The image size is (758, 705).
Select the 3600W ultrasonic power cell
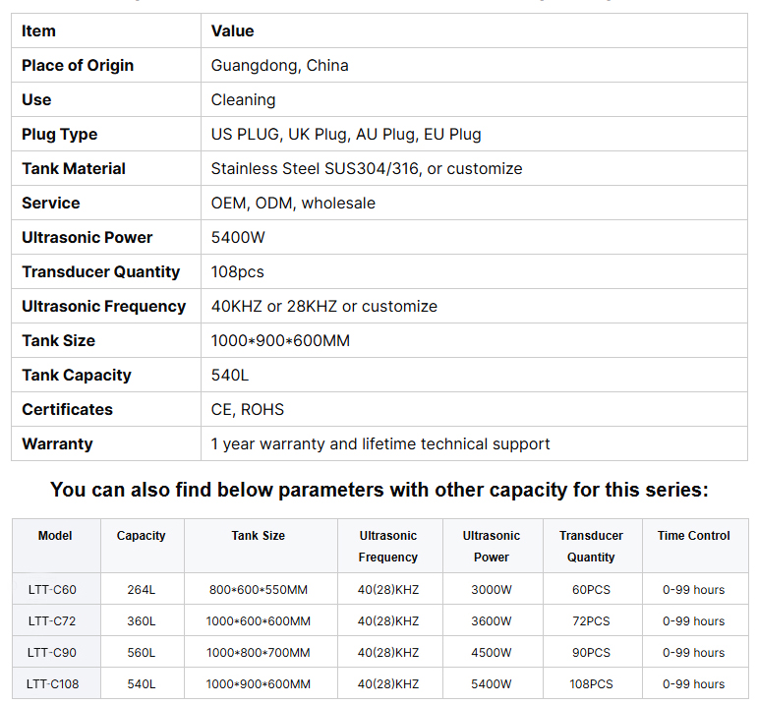pos(491,621)
